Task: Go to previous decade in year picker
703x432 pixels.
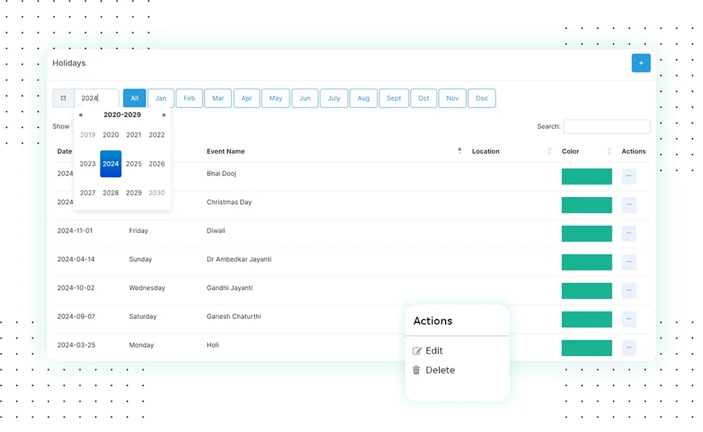Action: click(x=81, y=115)
